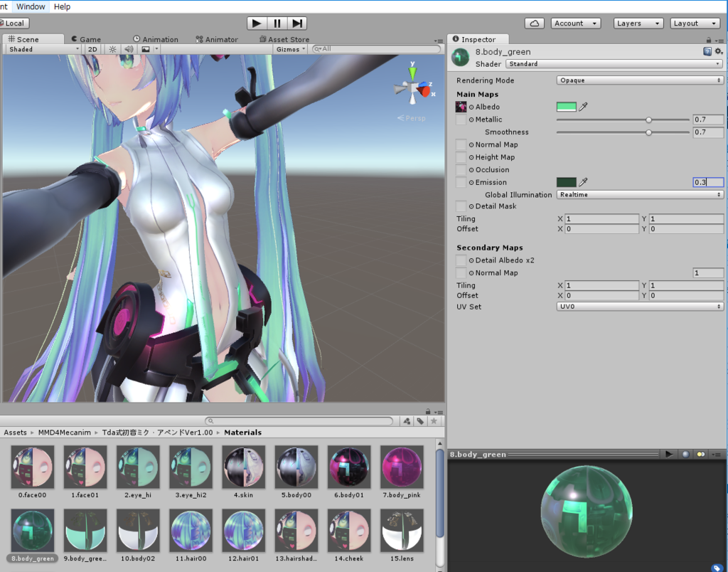Open the Account dropdown
Screen dimensions: 728x572
pos(576,23)
